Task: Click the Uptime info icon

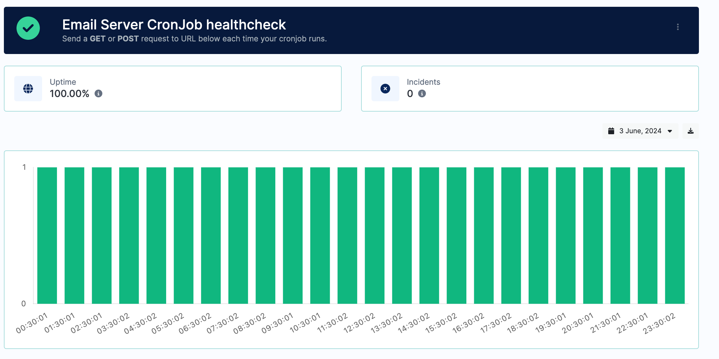Action: [x=98, y=94]
